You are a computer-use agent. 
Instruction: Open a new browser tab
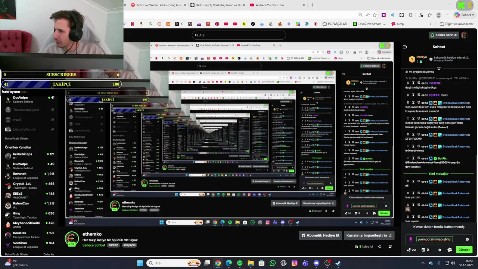click(313, 5)
